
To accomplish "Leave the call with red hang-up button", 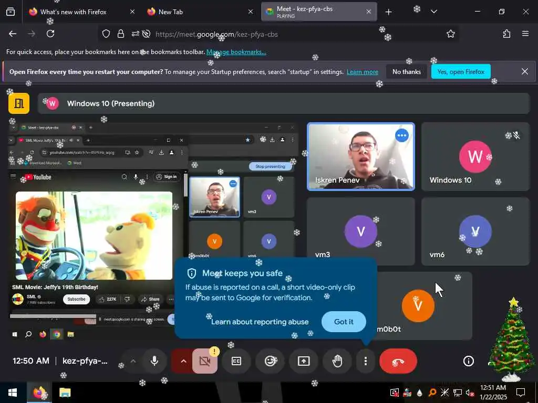I will [398, 361].
